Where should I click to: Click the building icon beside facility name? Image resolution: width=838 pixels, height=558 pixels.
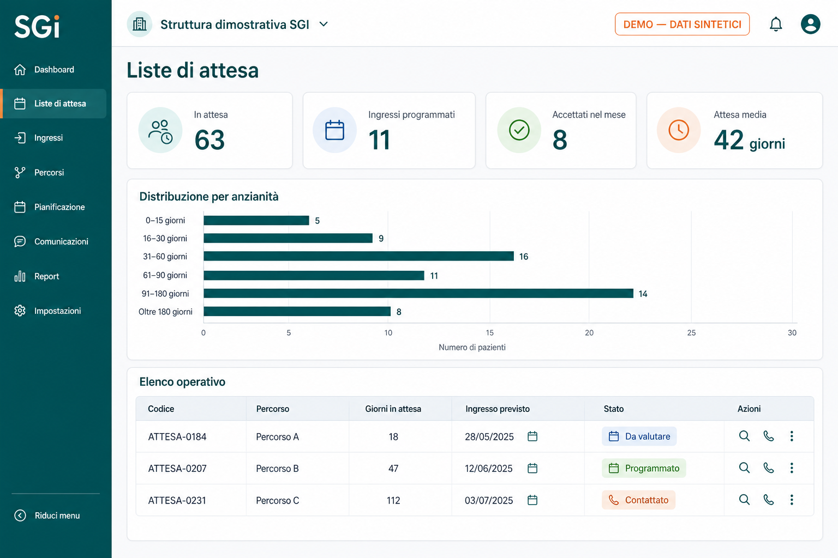coord(140,25)
